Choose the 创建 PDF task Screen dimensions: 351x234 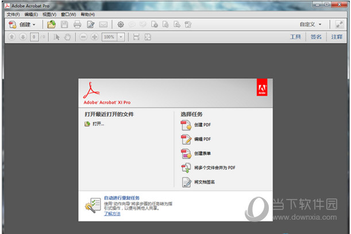203,124
